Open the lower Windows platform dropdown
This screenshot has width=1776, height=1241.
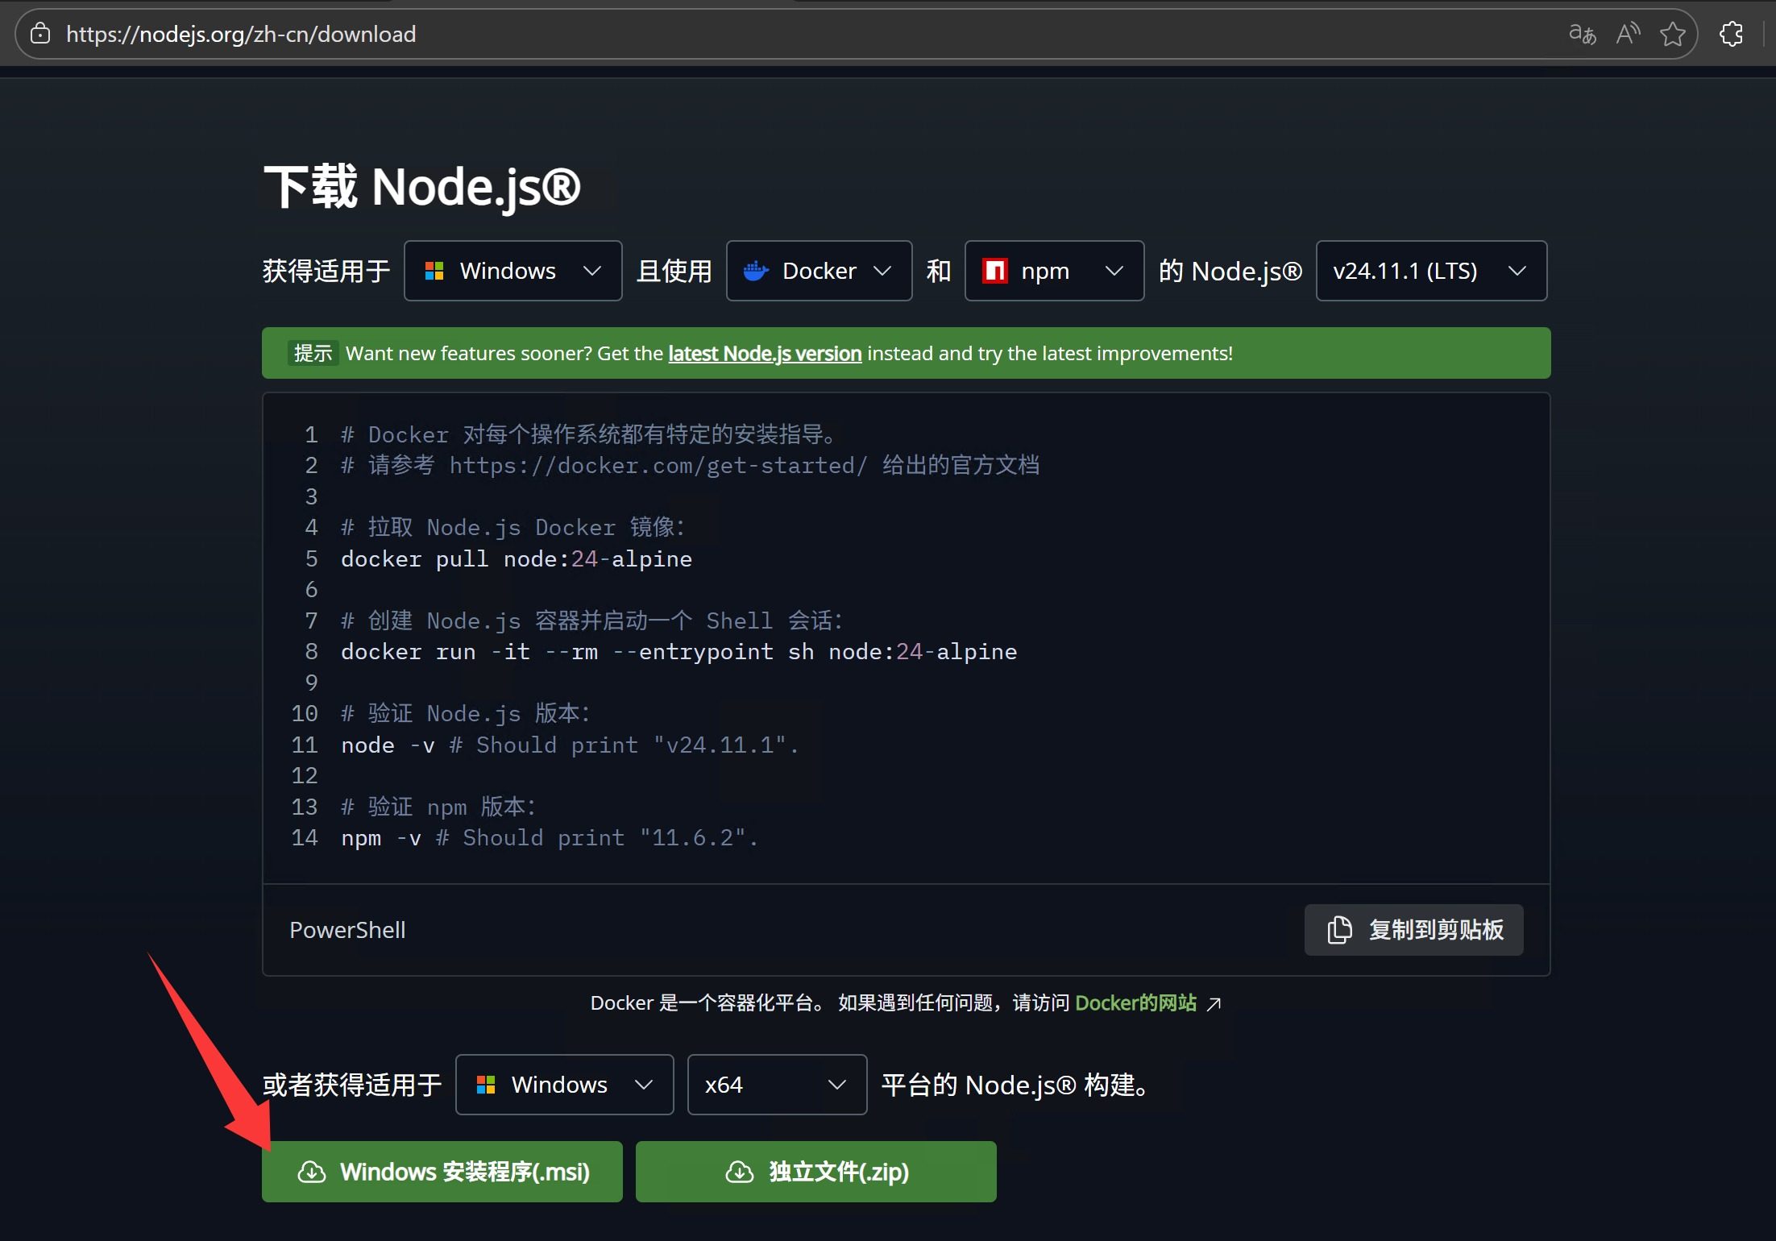click(x=564, y=1085)
